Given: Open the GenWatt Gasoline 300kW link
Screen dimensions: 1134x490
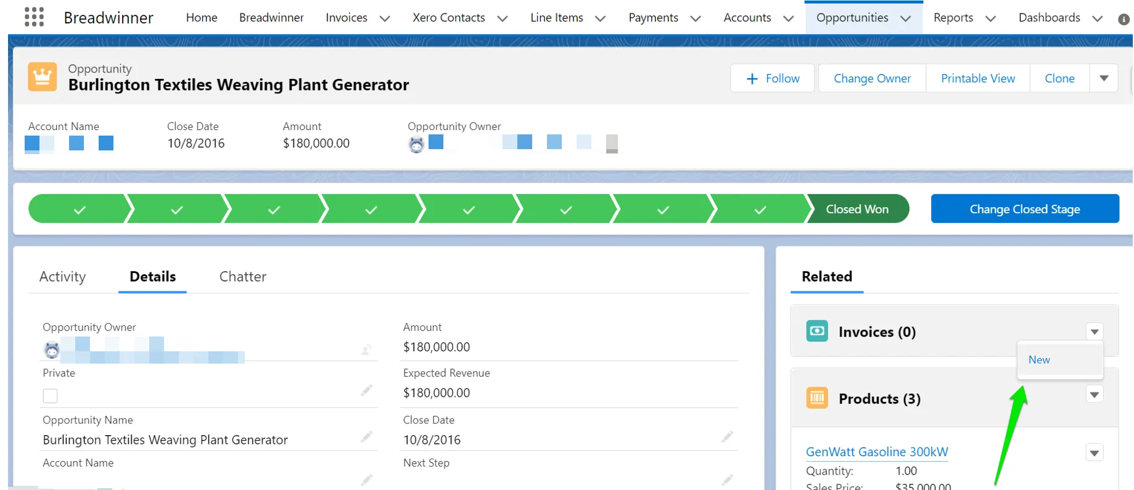Looking at the screenshot, I should 876,452.
